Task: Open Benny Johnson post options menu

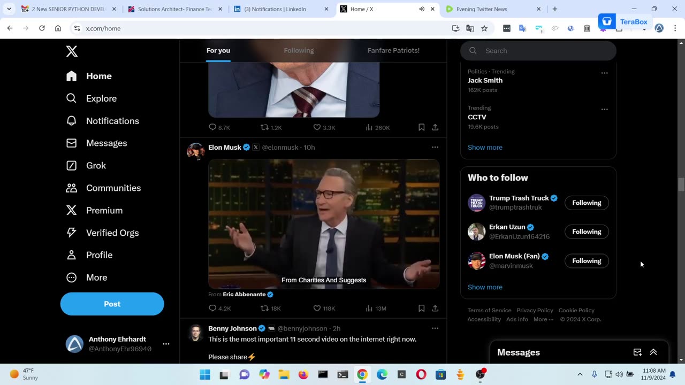Action: pyautogui.click(x=435, y=328)
